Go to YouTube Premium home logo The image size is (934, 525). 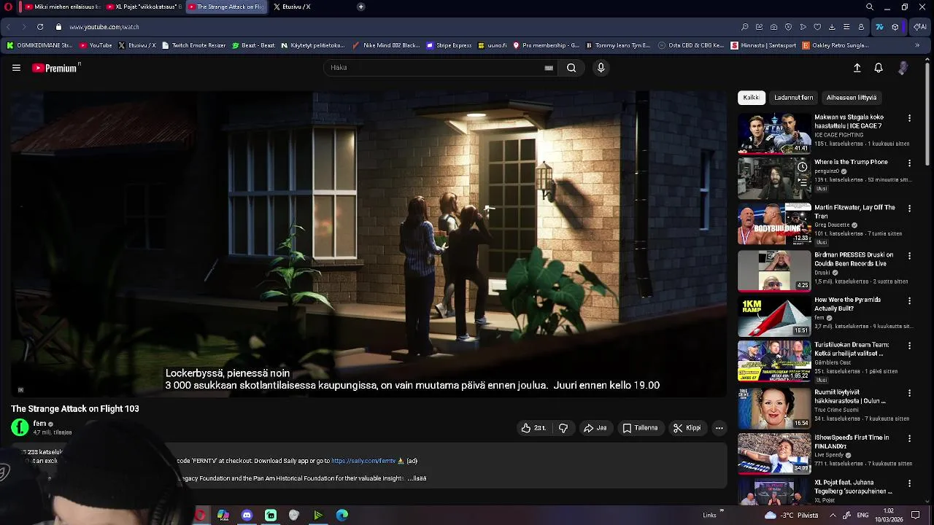coord(55,68)
